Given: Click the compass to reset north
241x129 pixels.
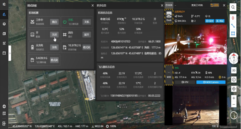Looking at the screenshot, I should [234, 58].
